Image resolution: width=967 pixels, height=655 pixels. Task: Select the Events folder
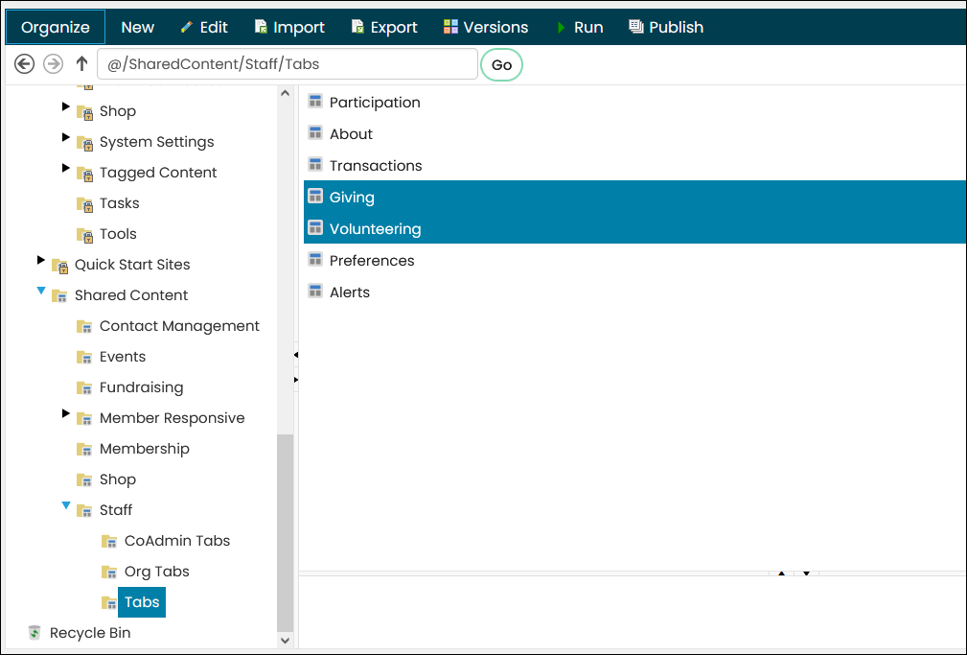pos(123,357)
